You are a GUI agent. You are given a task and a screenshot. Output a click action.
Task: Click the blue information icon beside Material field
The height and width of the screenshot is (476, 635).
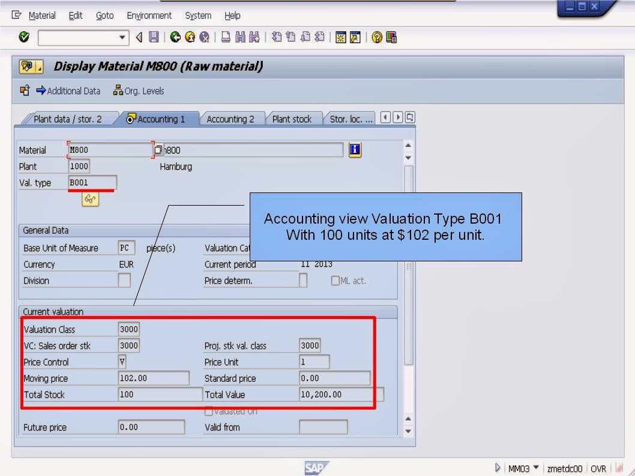355,149
